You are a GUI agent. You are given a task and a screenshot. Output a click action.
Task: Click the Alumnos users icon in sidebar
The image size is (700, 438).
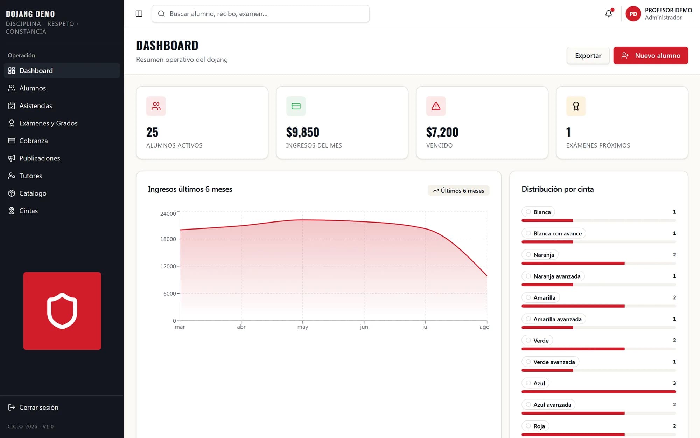click(x=12, y=88)
